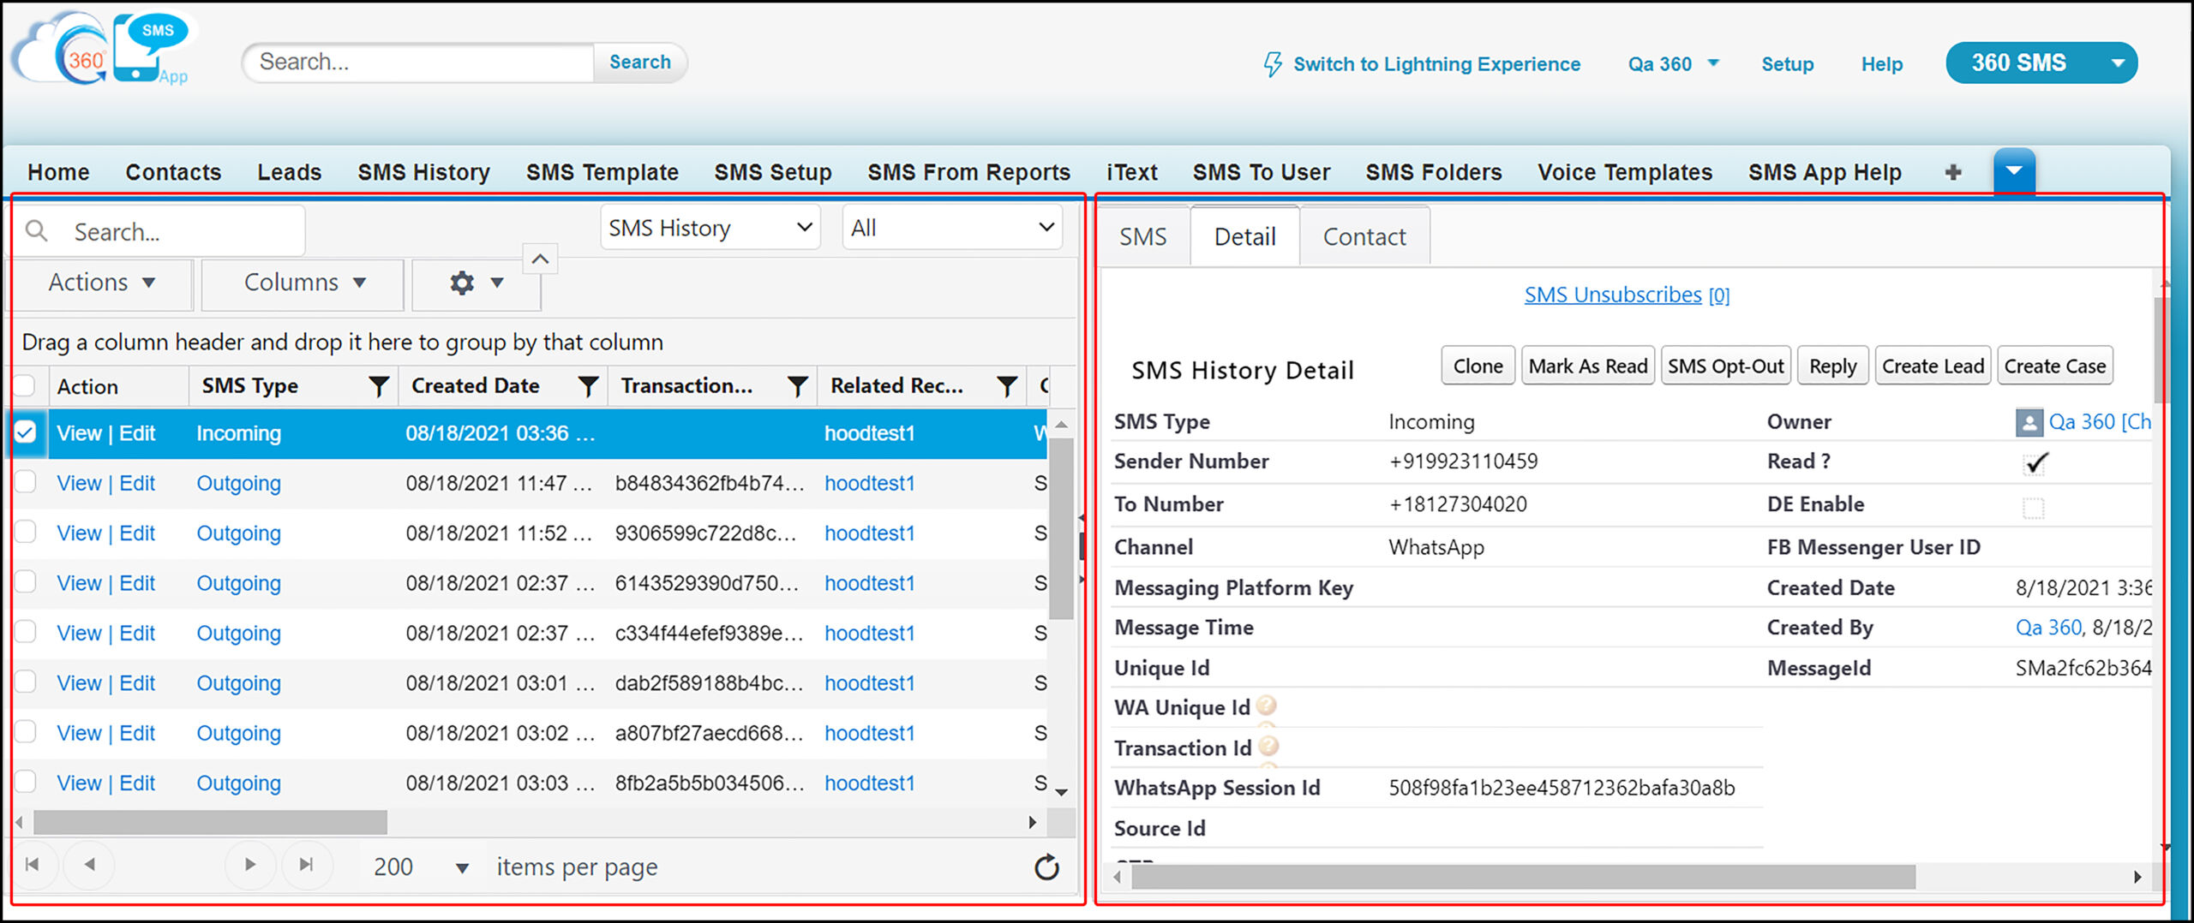
Task: Open the SMS From Reports tab
Action: 968,172
